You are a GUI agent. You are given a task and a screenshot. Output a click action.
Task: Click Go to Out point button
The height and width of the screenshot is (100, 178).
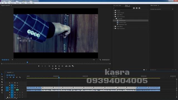(x=62, y=66)
